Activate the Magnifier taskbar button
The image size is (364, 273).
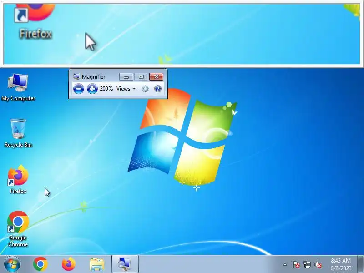pyautogui.click(x=125, y=264)
